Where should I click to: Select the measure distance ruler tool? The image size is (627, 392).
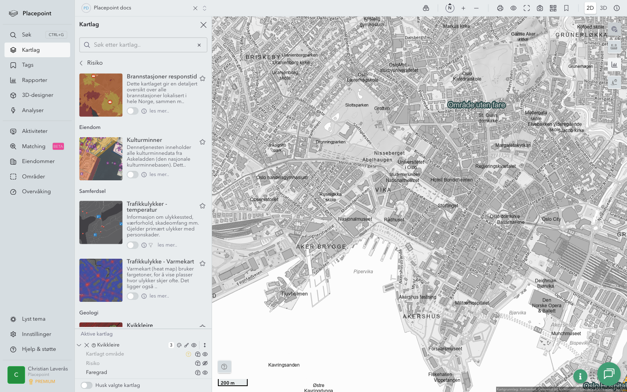click(614, 47)
